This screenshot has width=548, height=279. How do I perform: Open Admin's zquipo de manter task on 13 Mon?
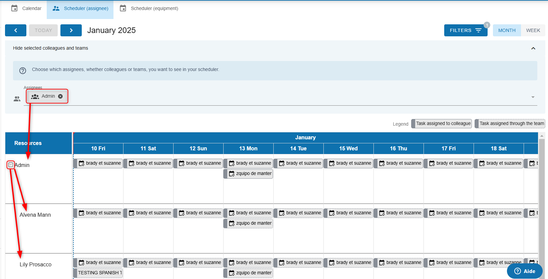click(x=250, y=174)
